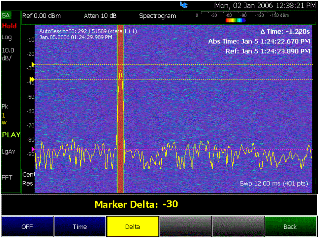Click the Marker Delta: -30 entry field
Image resolution: width=318 pixels, height=238 pixels.
coord(159,204)
